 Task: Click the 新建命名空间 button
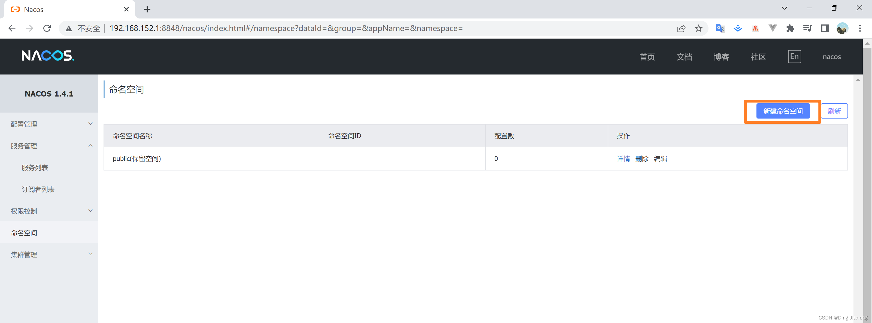pos(783,111)
